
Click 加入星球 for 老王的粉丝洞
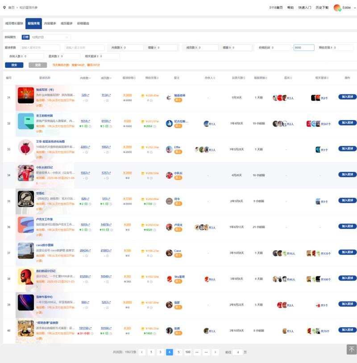point(347,122)
